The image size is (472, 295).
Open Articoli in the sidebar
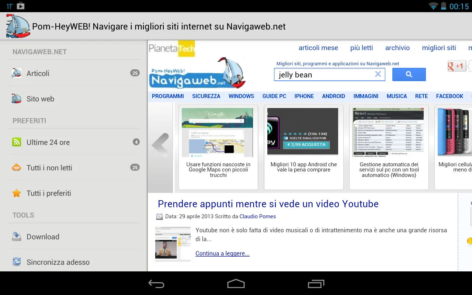click(74, 73)
